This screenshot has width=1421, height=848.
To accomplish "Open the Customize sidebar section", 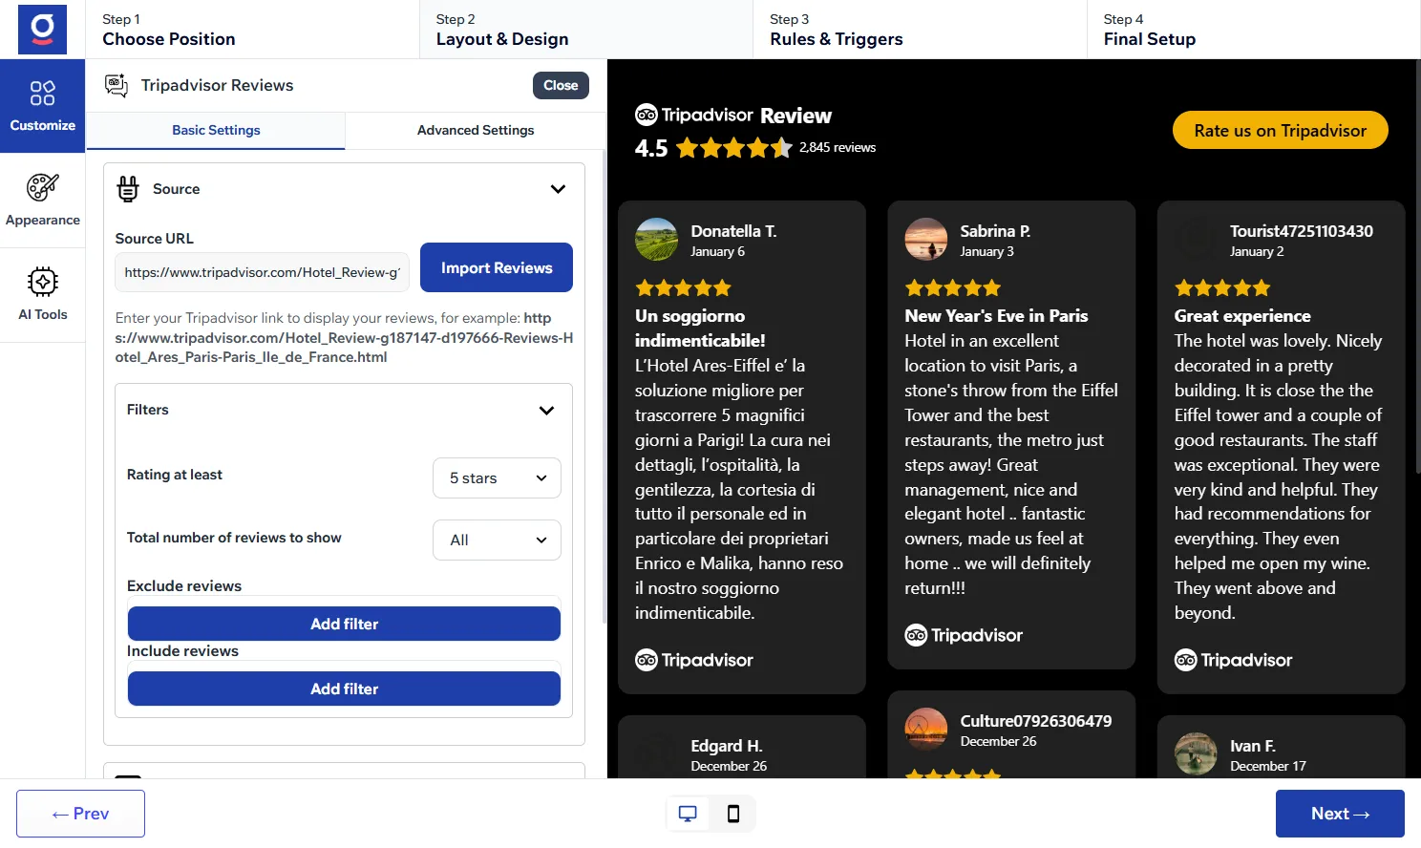I will pyautogui.click(x=42, y=106).
